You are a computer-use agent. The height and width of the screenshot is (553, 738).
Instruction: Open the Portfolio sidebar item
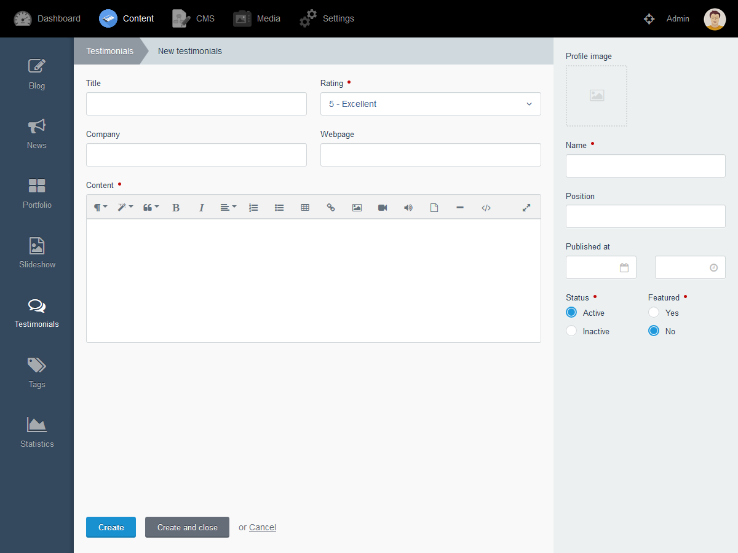pyautogui.click(x=37, y=193)
